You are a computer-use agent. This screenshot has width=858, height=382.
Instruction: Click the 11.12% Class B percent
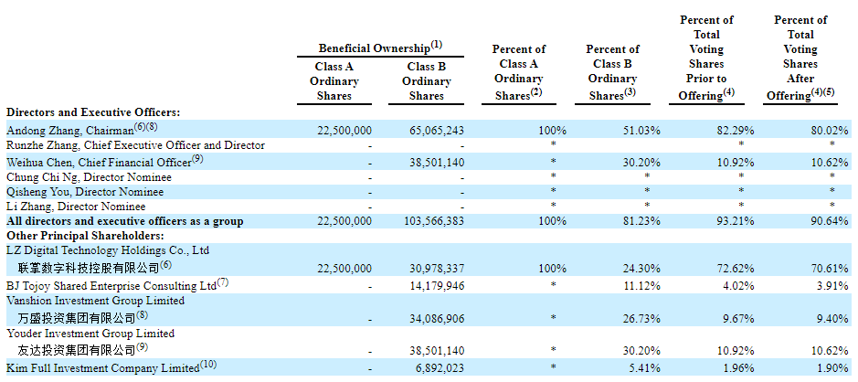(643, 286)
